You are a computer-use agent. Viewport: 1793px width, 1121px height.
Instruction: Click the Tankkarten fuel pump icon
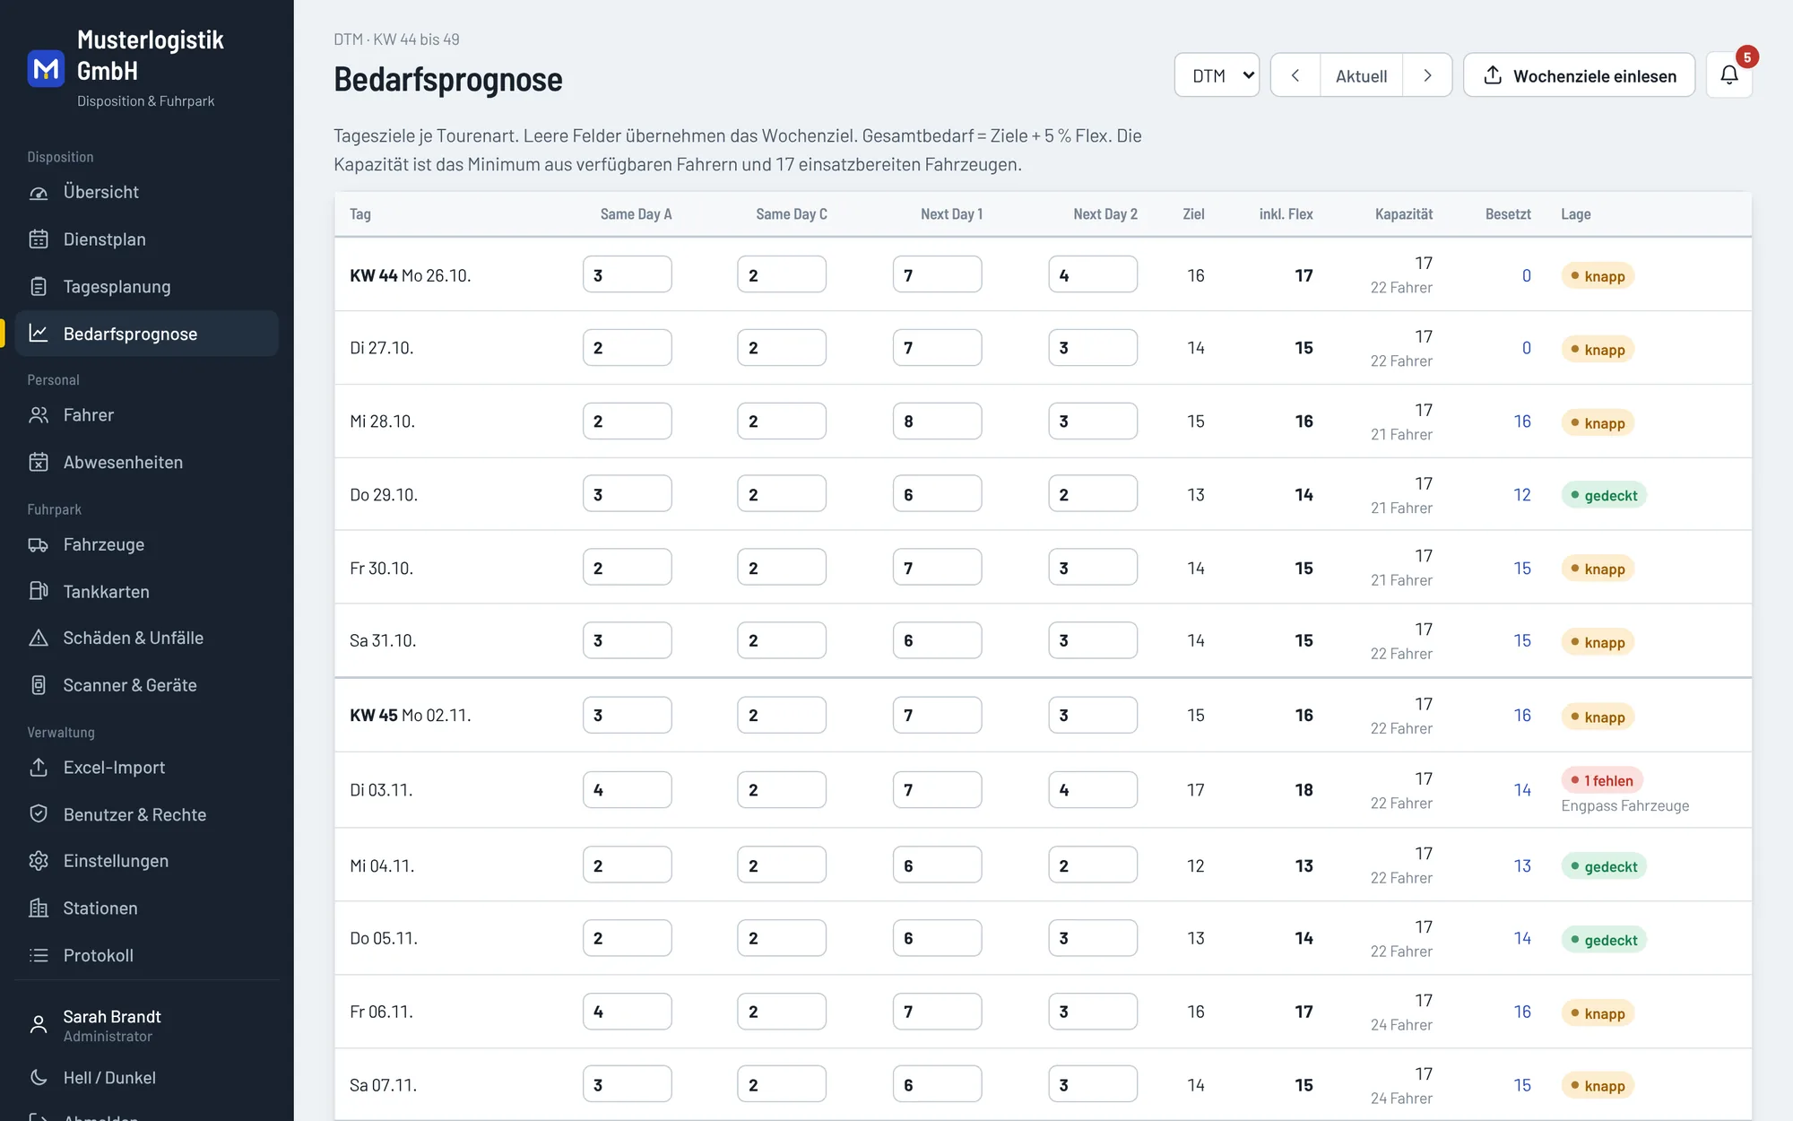coord(39,592)
